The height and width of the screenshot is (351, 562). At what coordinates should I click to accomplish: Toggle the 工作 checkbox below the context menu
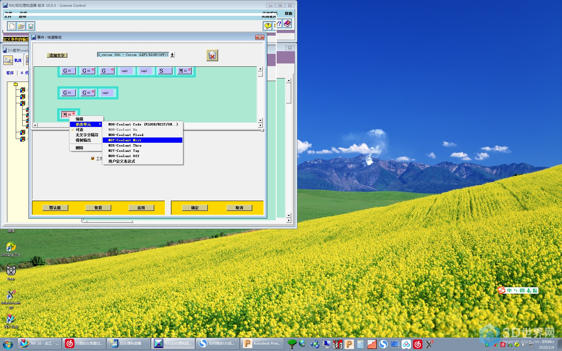[93, 159]
